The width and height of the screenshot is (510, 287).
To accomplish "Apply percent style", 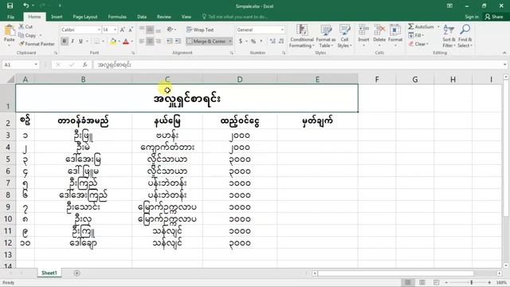I will [253, 41].
